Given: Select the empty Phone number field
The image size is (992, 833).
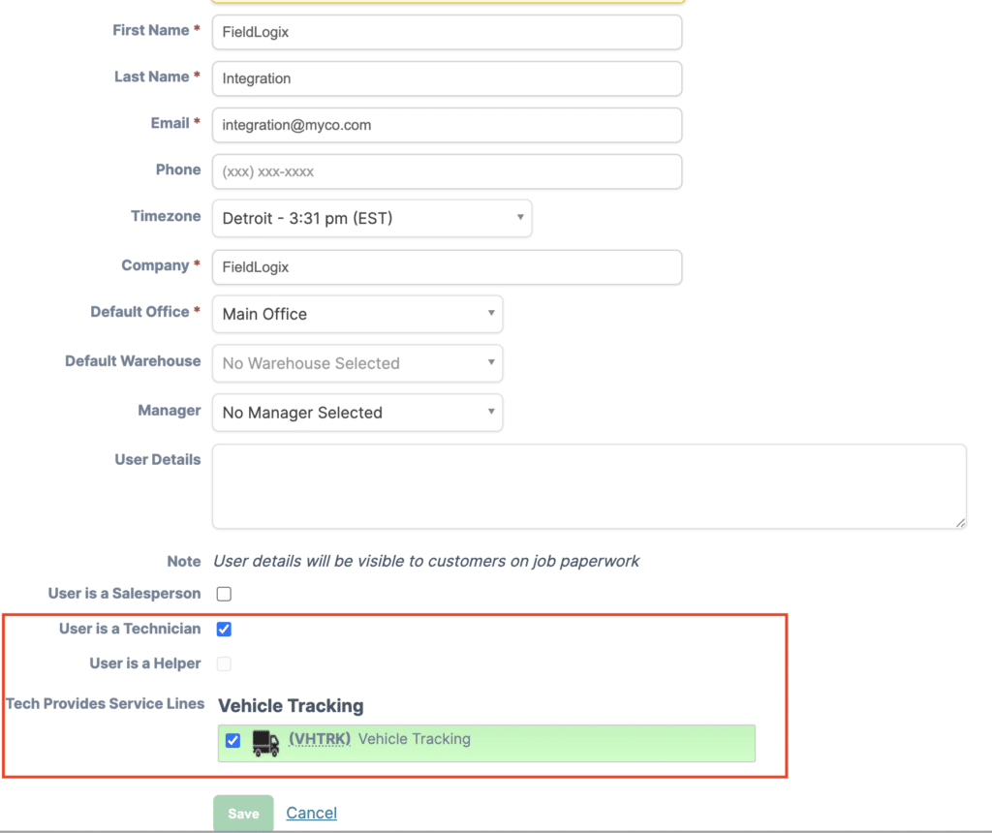Looking at the screenshot, I should pyautogui.click(x=447, y=171).
